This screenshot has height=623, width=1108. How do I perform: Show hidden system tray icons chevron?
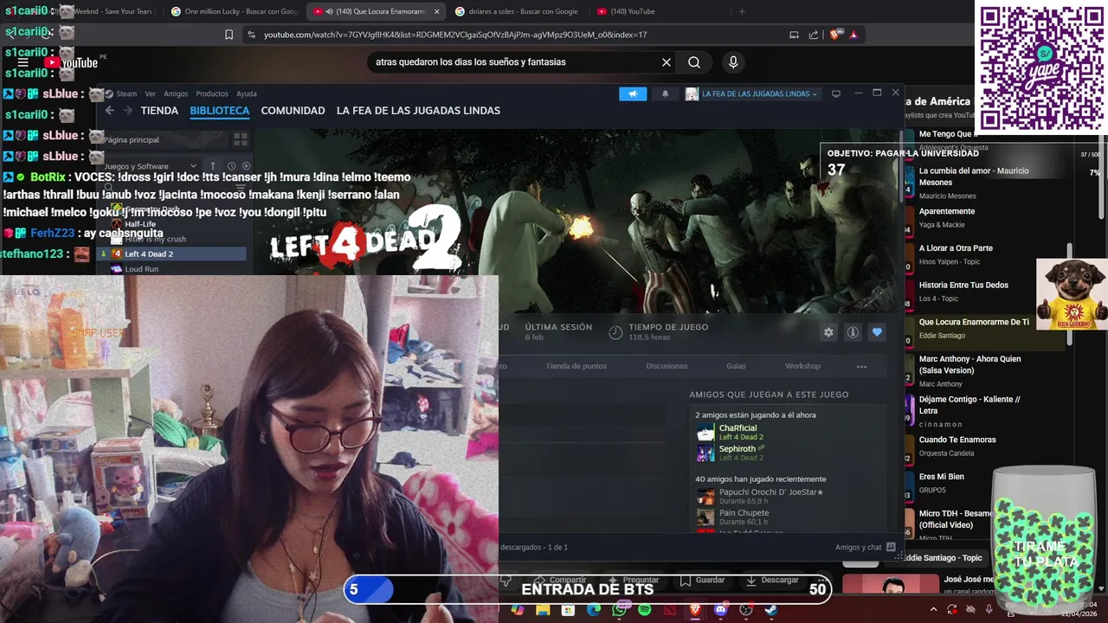point(933,610)
